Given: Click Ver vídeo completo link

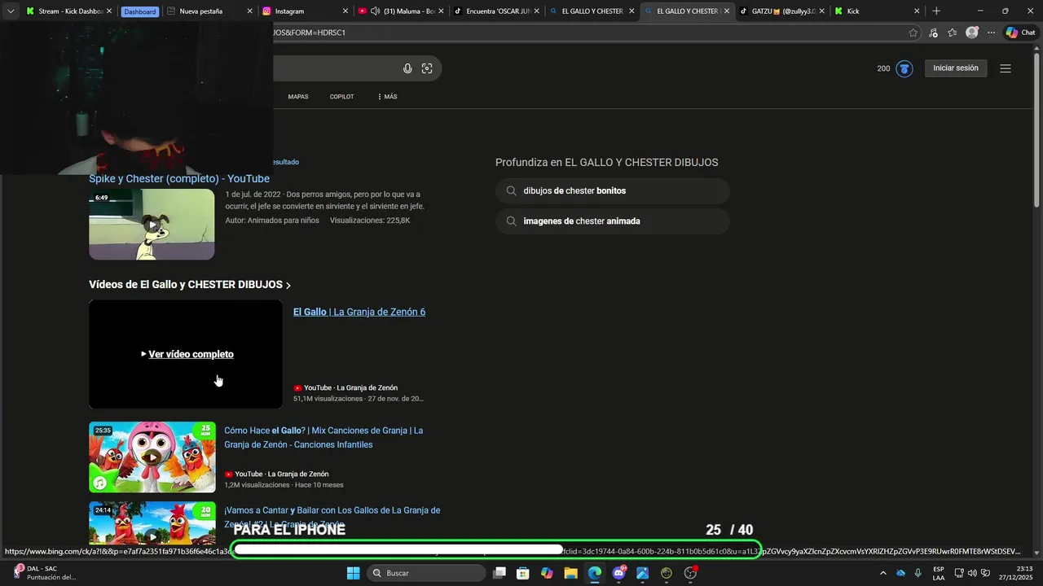Looking at the screenshot, I should point(191,354).
